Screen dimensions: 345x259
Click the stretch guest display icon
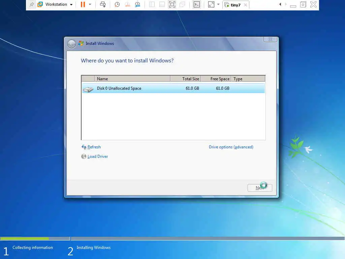click(x=211, y=4)
